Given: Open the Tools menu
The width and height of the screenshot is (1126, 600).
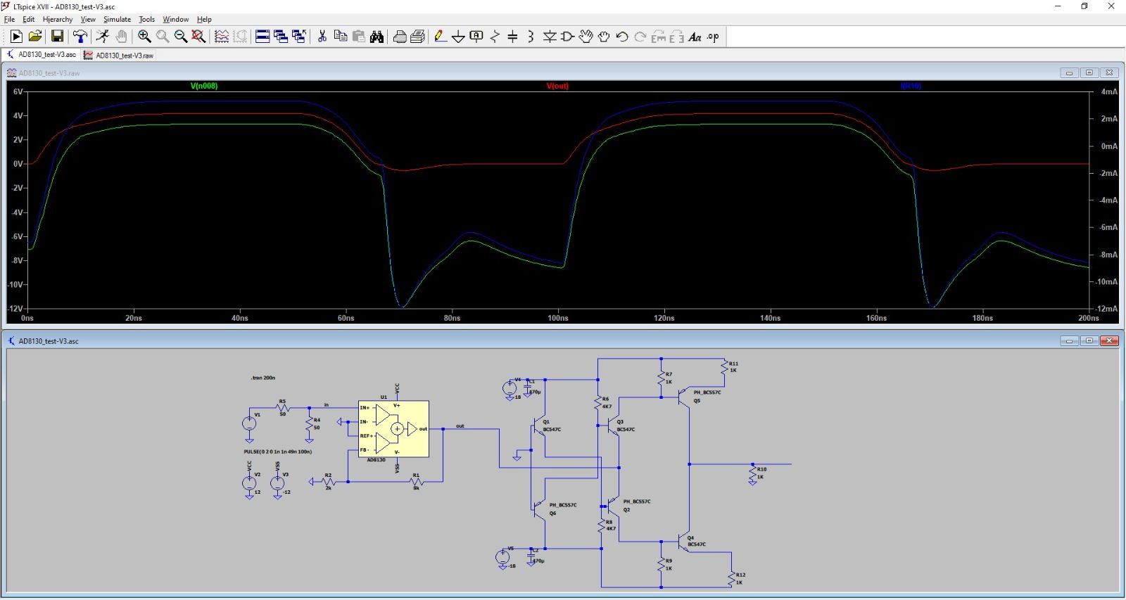Looking at the screenshot, I should [x=146, y=19].
